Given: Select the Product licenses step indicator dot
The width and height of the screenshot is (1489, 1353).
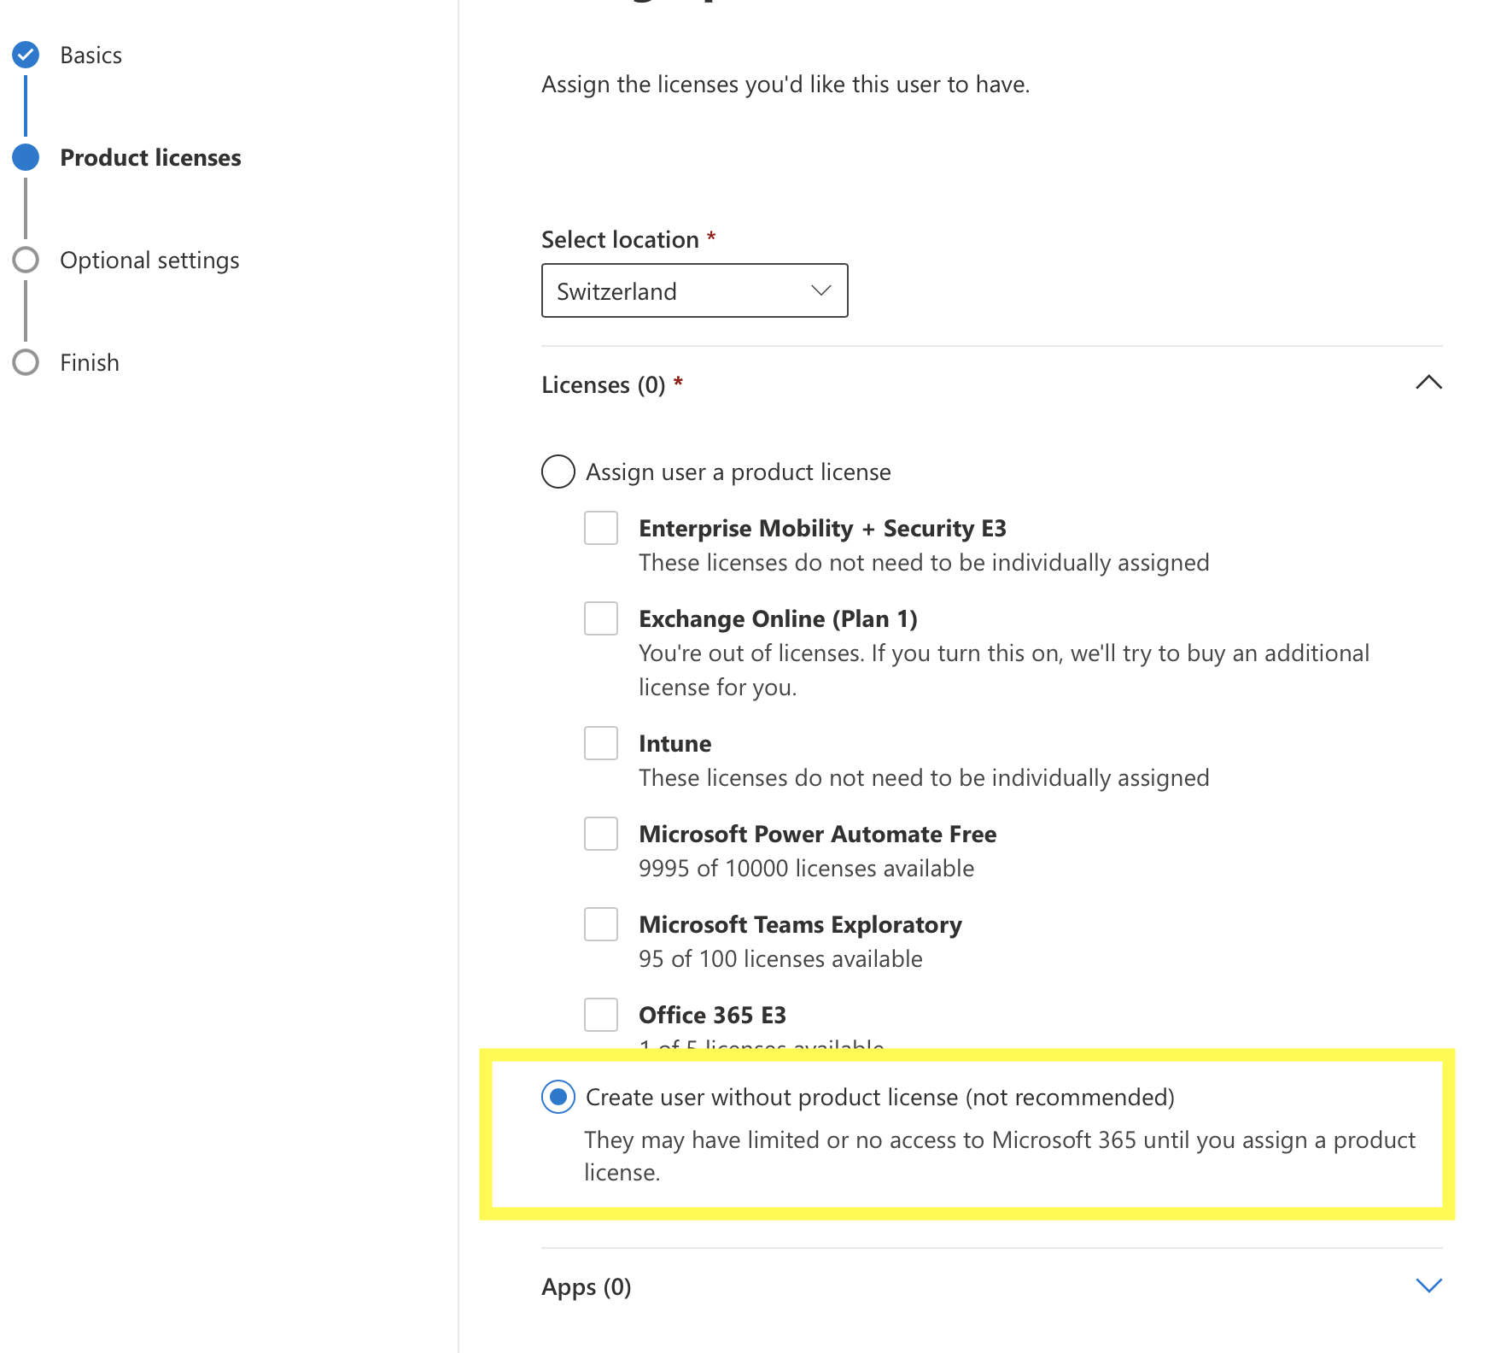Looking at the screenshot, I should 26,157.
